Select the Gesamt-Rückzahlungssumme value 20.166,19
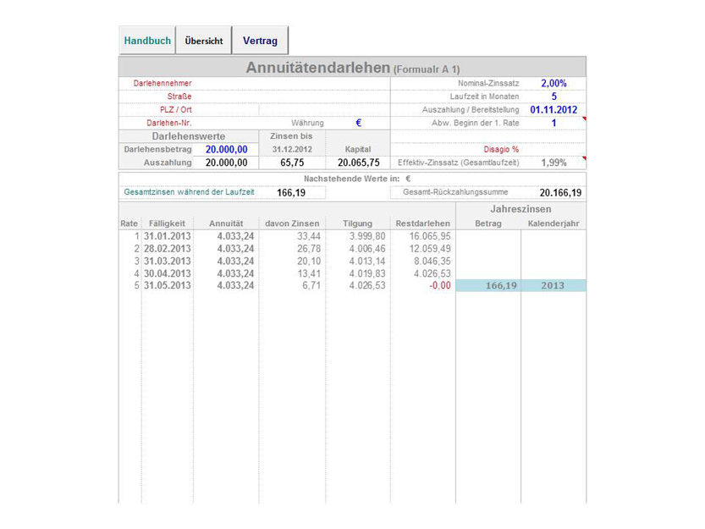Viewport: 705px width, 529px height. click(560, 193)
